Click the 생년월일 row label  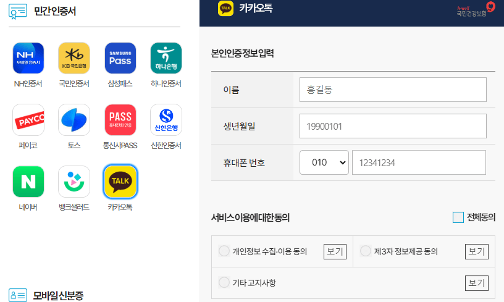pos(239,126)
